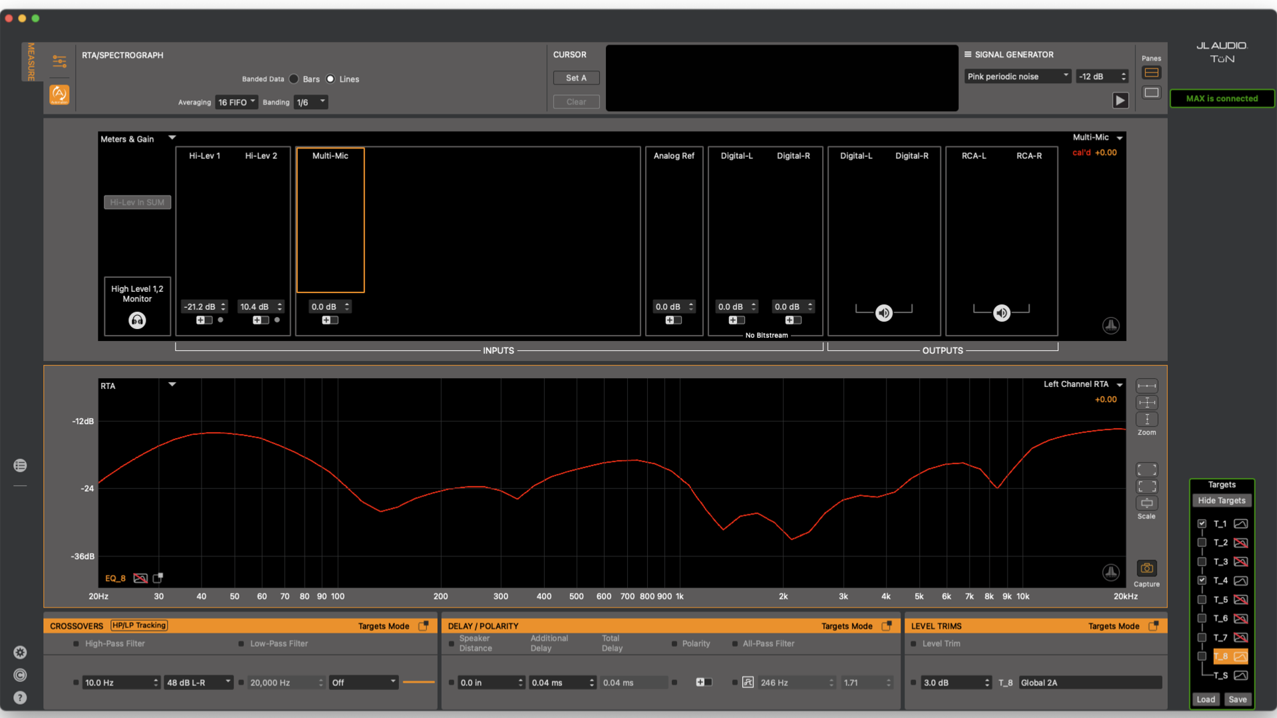Toggle the Delay polarity switch

[704, 682]
